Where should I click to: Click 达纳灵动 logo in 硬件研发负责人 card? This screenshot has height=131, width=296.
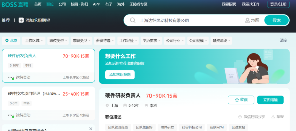coord(11,78)
